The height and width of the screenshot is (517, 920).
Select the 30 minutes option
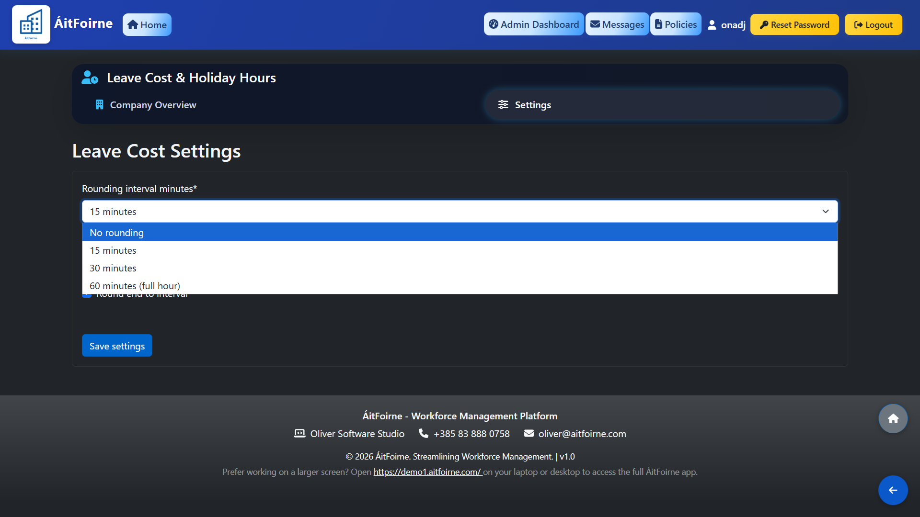click(x=460, y=268)
